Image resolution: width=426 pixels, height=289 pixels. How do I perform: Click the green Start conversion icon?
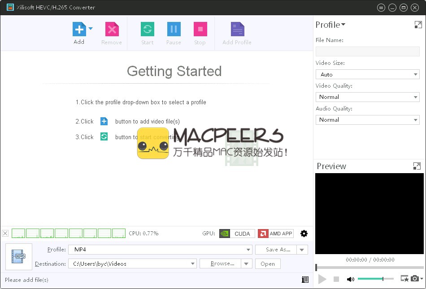pyautogui.click(x=147, y=29)
